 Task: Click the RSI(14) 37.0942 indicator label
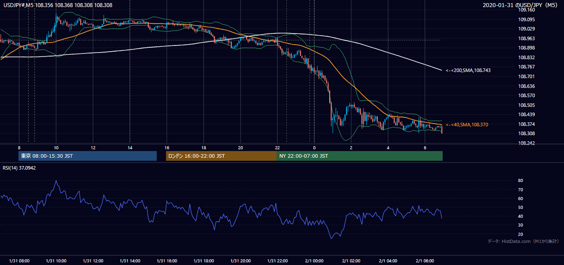(x=19, y=168)
